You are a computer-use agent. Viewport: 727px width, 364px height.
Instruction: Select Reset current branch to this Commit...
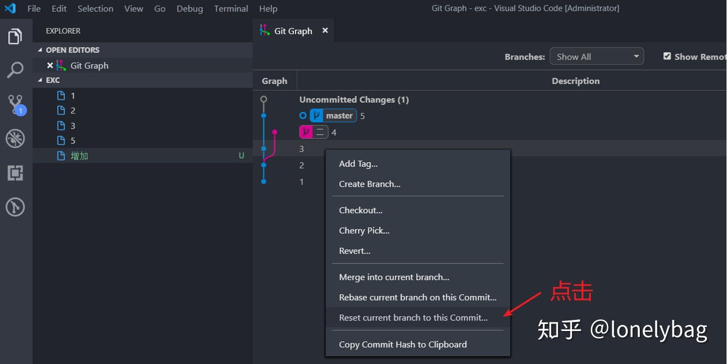coord(418,317)
